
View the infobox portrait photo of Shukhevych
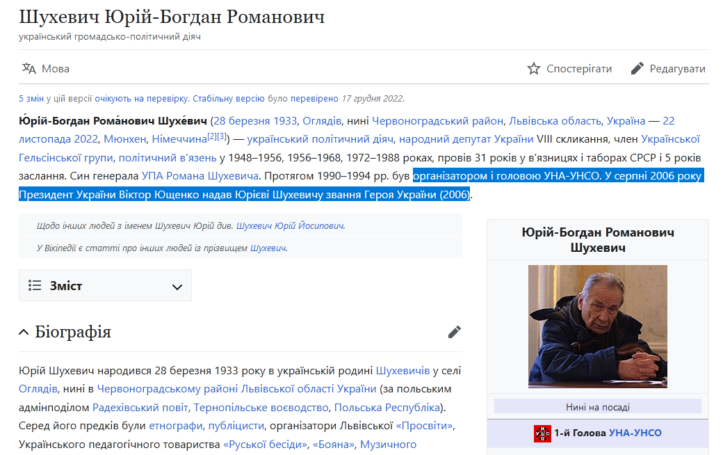(598, 326)
